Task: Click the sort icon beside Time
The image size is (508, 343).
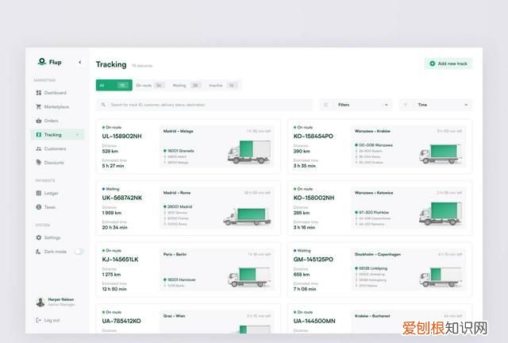Action: click(405, 105)
